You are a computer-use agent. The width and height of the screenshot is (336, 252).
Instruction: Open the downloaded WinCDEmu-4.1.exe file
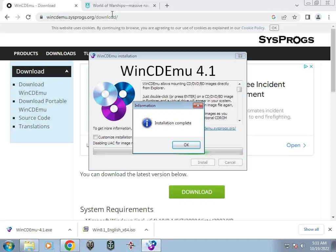34,230
